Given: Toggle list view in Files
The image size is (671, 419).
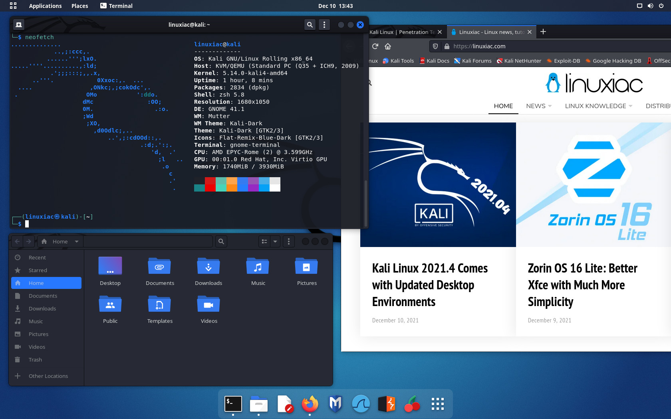Looking at the screenshot, I should pos(264,241).
